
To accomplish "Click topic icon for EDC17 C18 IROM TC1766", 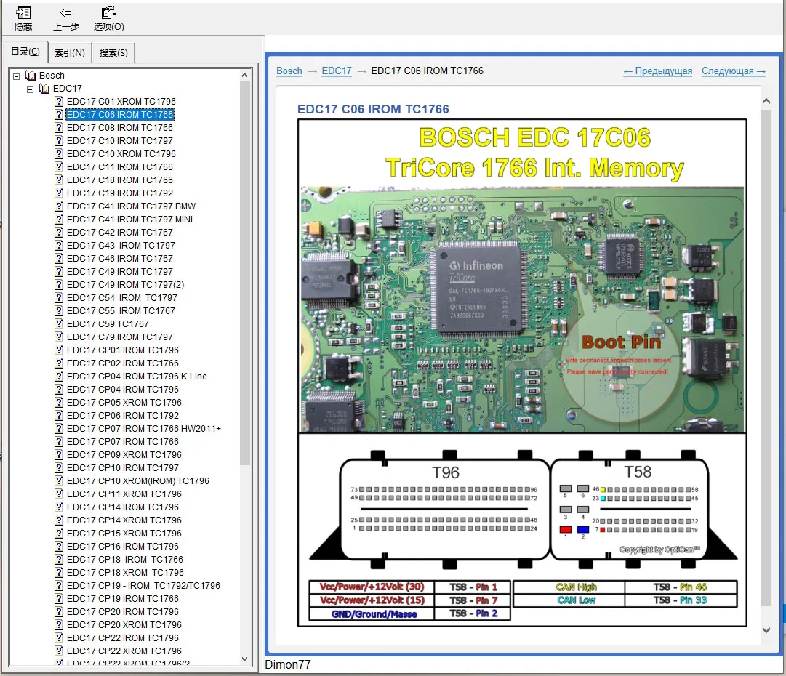I will point(59,180).
